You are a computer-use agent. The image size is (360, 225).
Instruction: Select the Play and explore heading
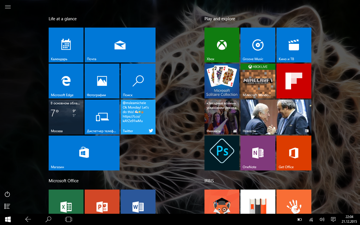point(220,19)
